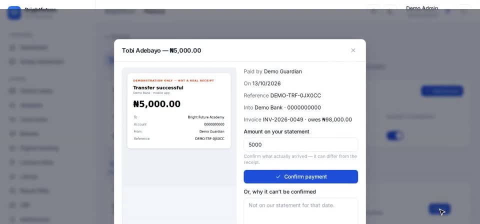
Task: Open the sidebar item directly below Dashboard
Action: 42,62
